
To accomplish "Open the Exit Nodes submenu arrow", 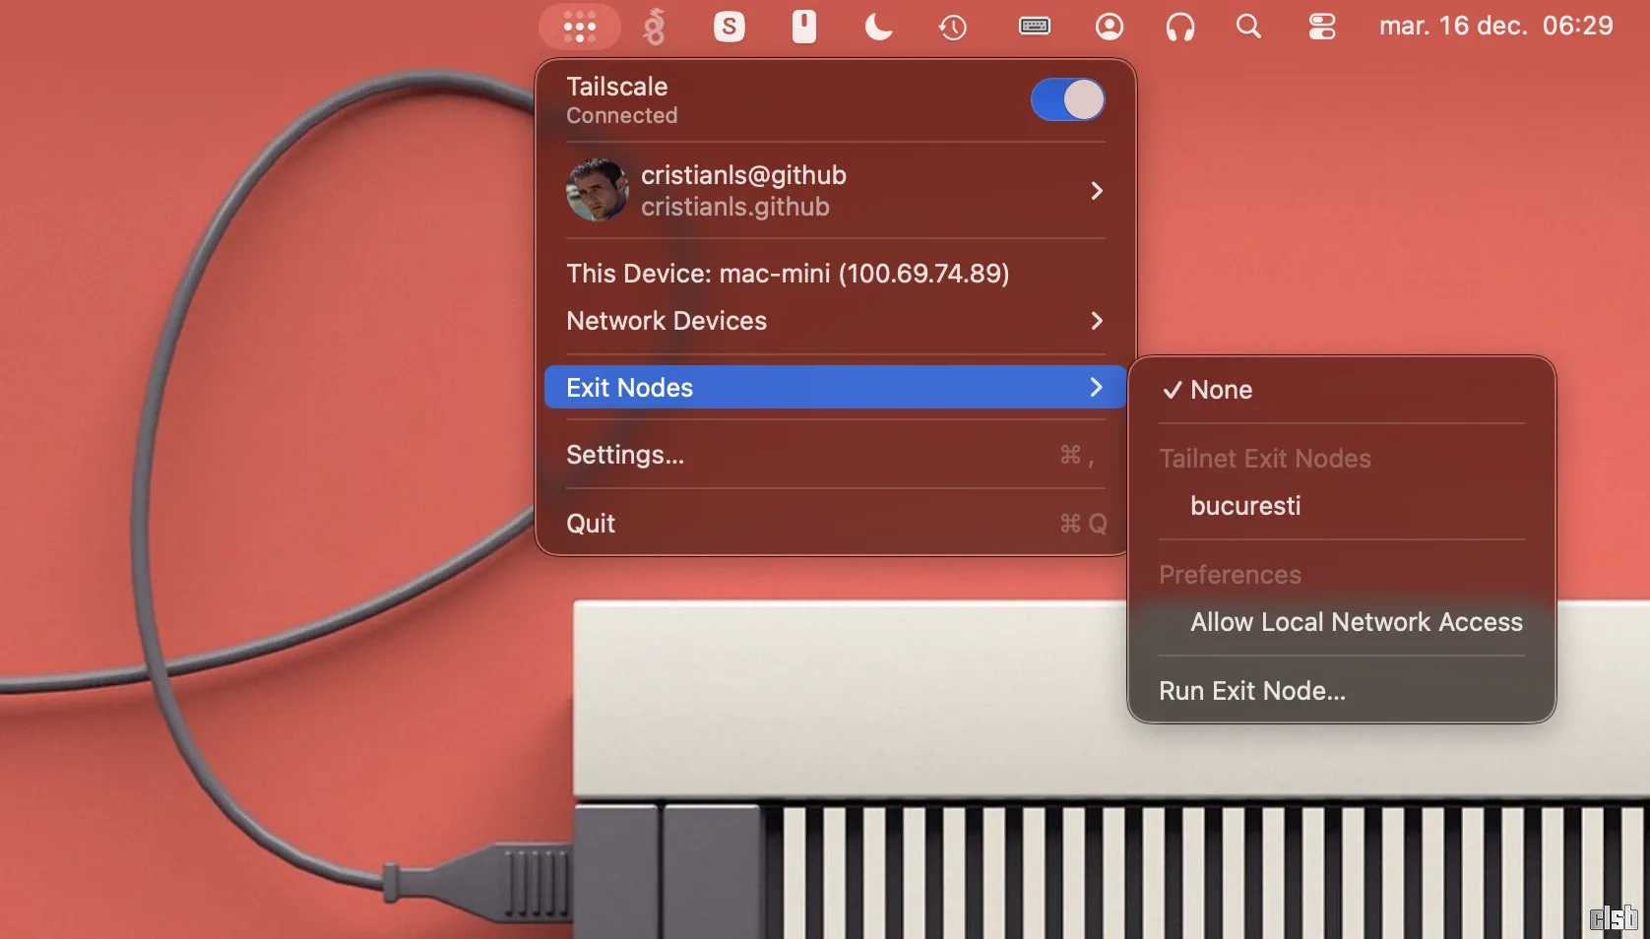I will click(x=1096, y=388).
